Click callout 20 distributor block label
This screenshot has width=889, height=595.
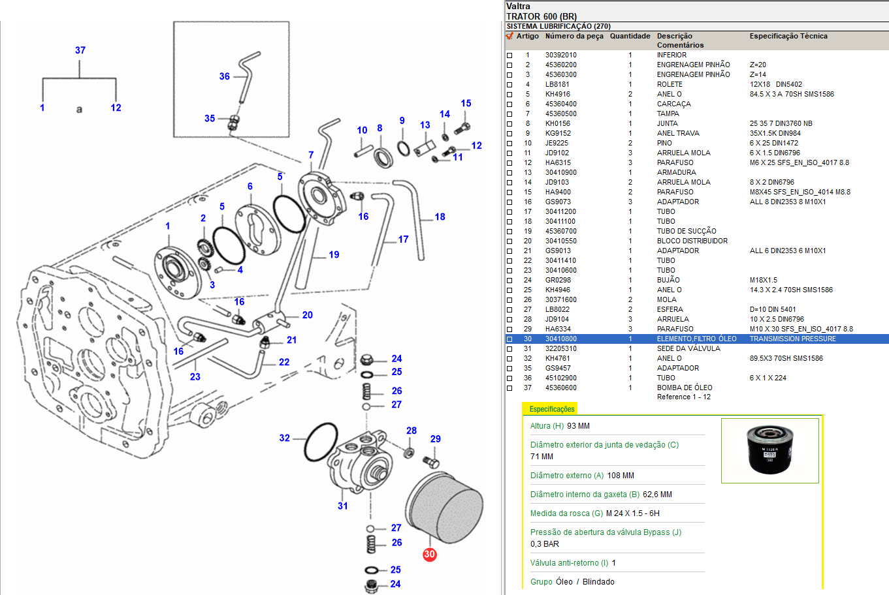[307, 315]
